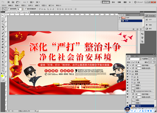157x113 pixels.
Task: Switch to the 通道 tab
Action: [133, 56]
